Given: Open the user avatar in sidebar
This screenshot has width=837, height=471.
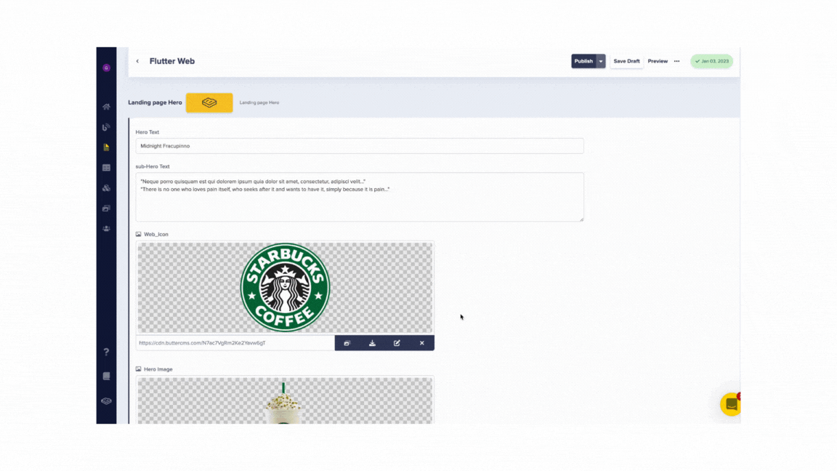Looking at the screenshot, I should click(x=106, y=68).
